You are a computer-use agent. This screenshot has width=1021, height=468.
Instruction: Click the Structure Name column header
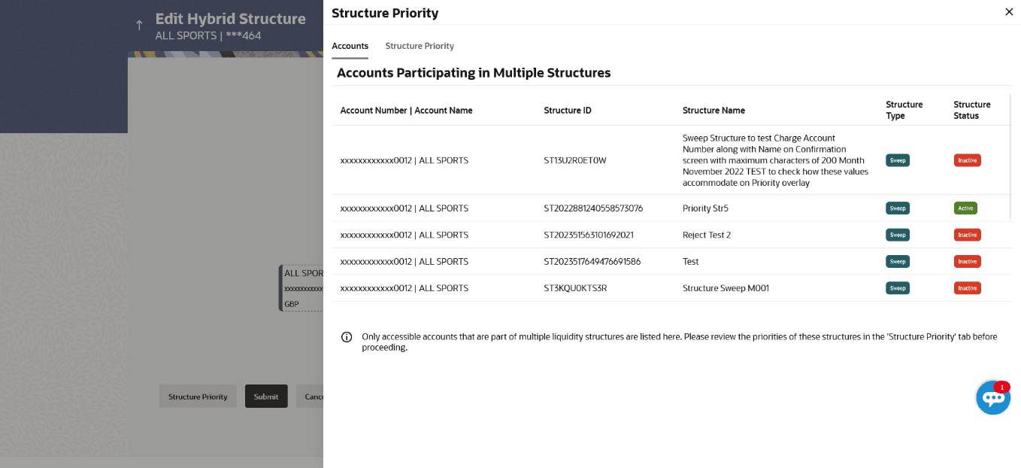coord(713,111)
